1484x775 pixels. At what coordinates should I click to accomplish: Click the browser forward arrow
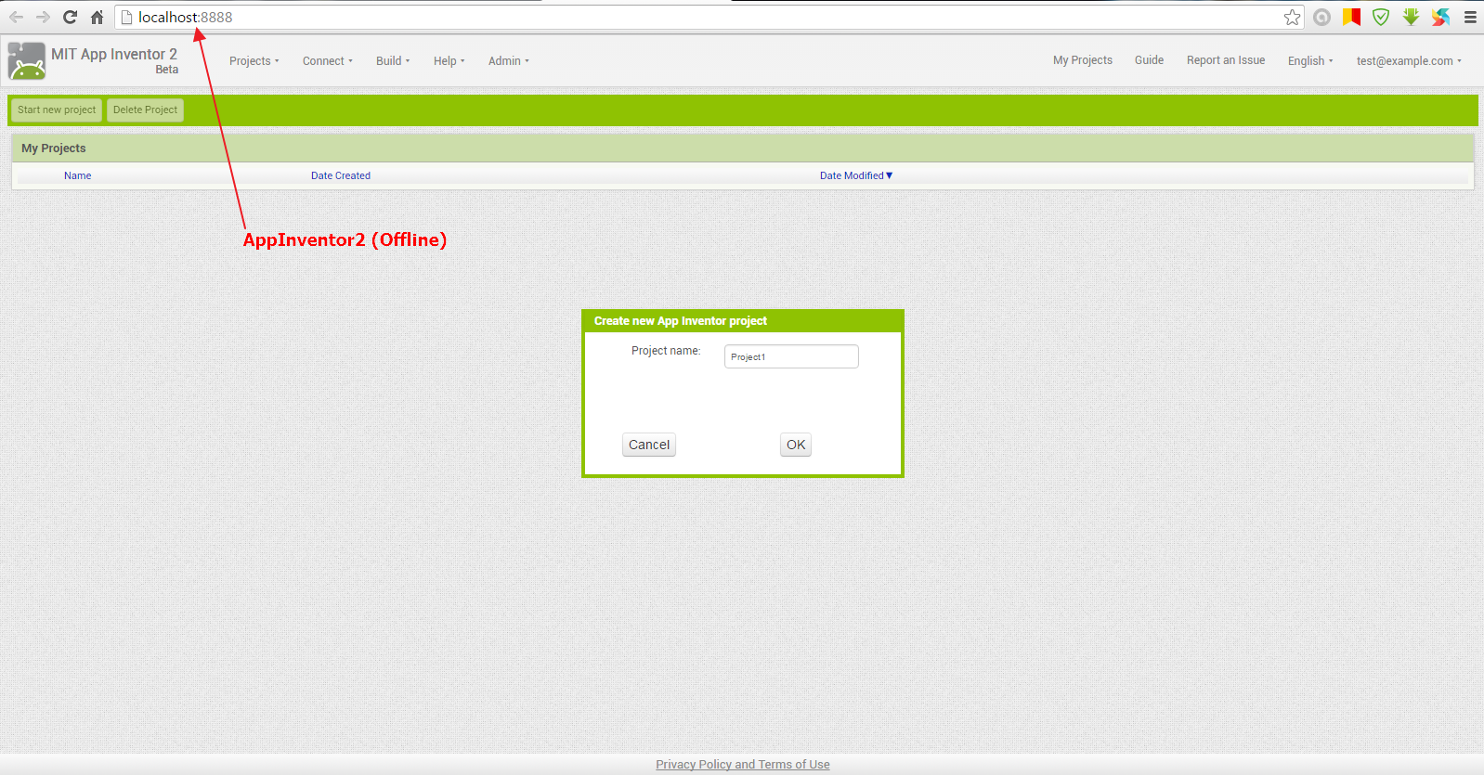point(43,17)
